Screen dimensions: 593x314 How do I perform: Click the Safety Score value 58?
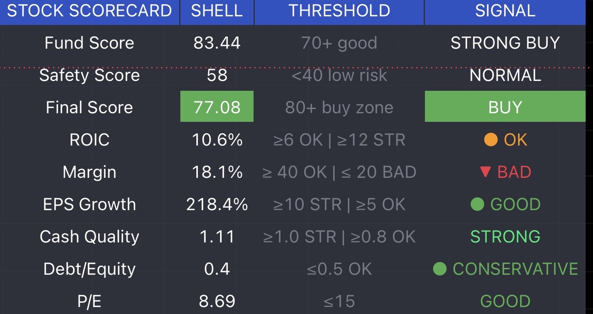point(217,75)
